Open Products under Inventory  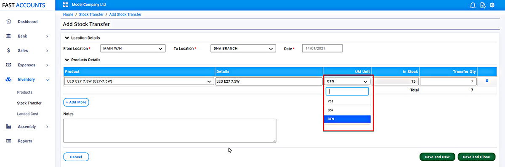tap(24, 92)
